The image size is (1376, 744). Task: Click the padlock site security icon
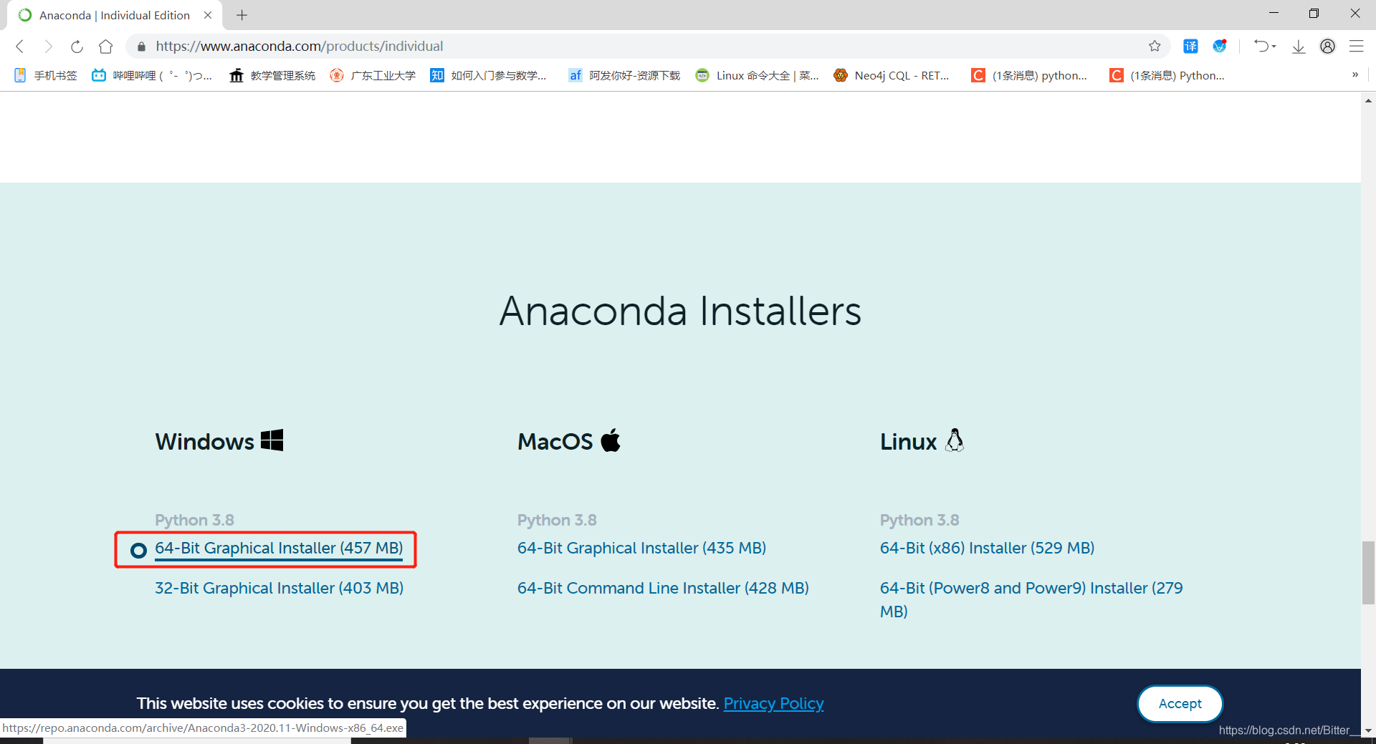(141, 47)
